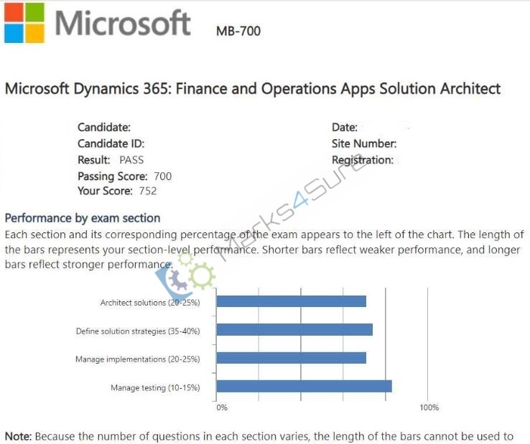530x444 pixels.
Task: Select the MB-700 exam code
Action: [238, 31]
